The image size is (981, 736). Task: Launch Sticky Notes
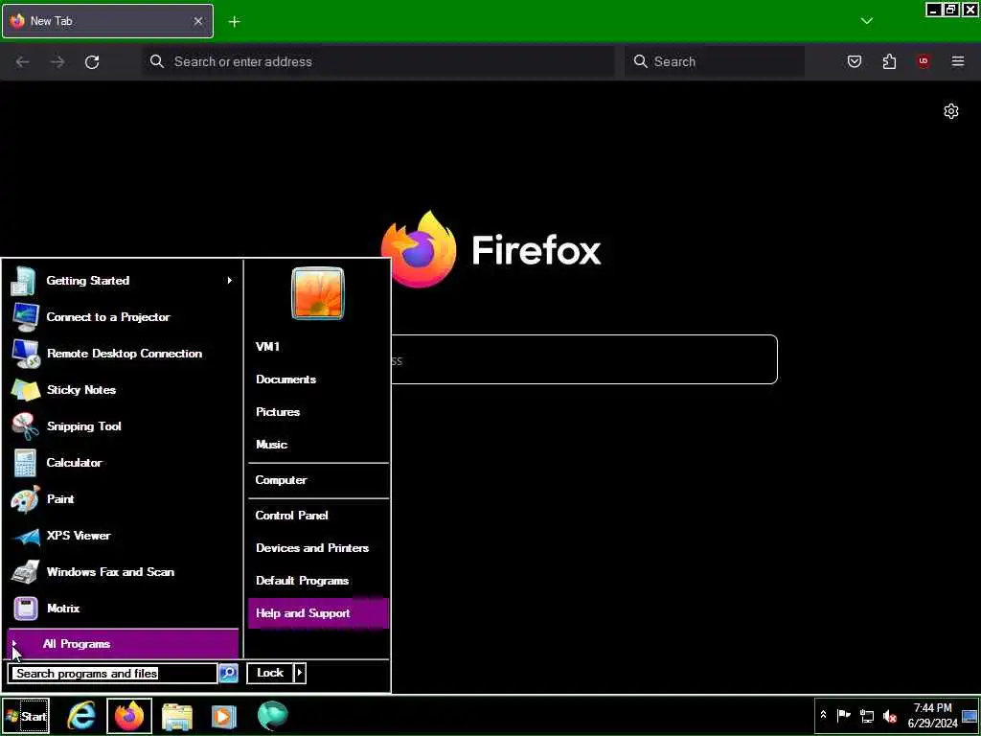pos(123,390)
